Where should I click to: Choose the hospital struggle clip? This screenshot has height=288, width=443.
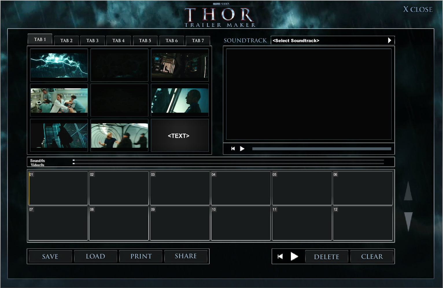[59, 100]
